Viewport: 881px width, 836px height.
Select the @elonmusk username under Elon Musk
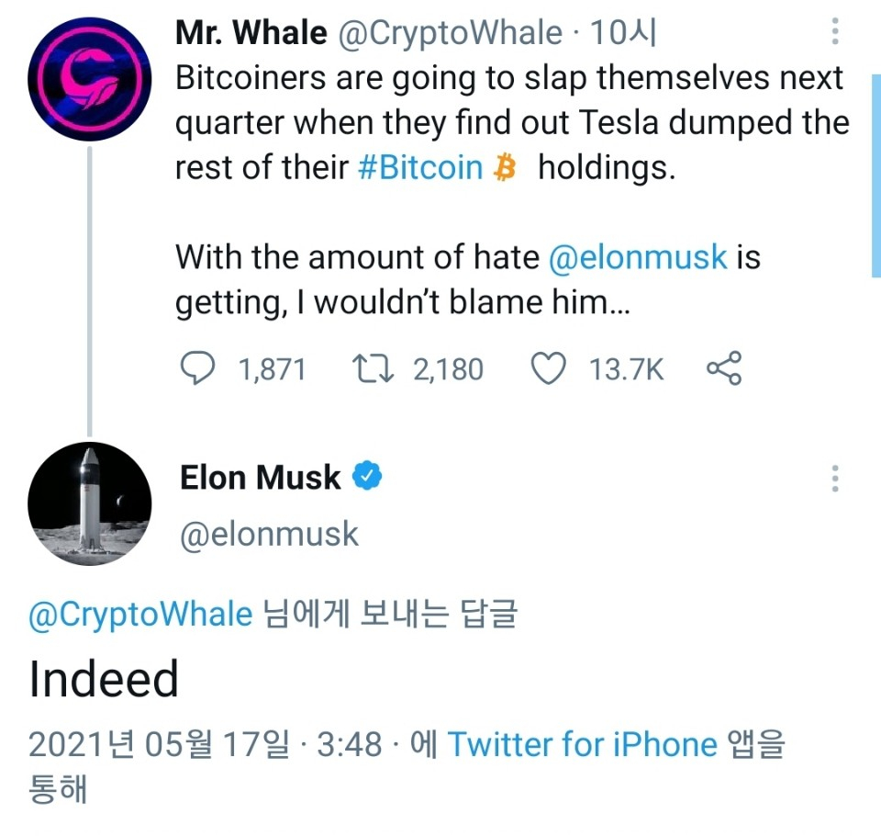[271, 534]
